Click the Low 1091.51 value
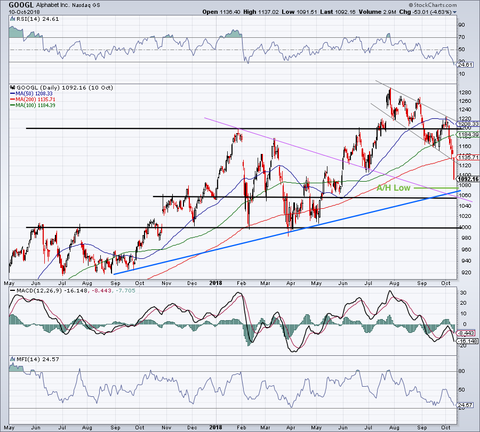This screenshot has width=480, height=432. pos(299,12)
